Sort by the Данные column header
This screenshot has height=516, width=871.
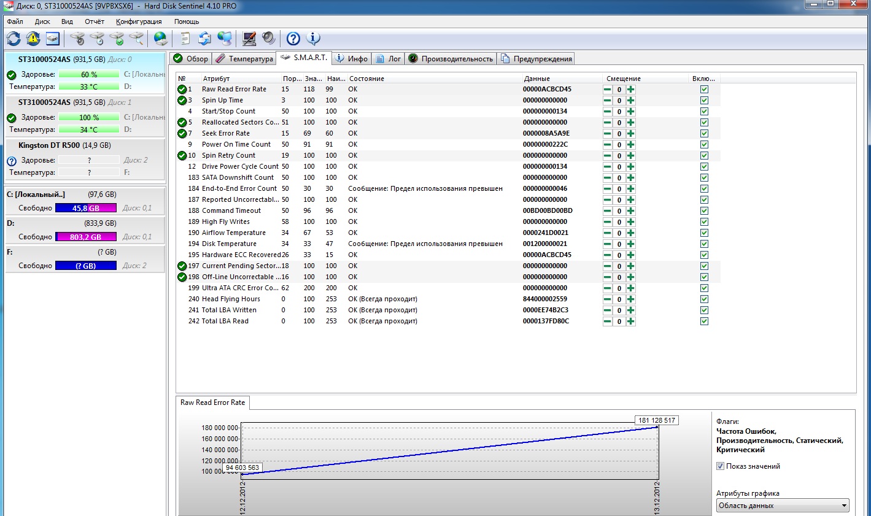tap(562, 79)
